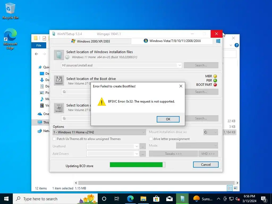This screenshot has width=272, height=204.
Task: Expand the ribbon chevron in File Explorer
Action: [231, 45]
